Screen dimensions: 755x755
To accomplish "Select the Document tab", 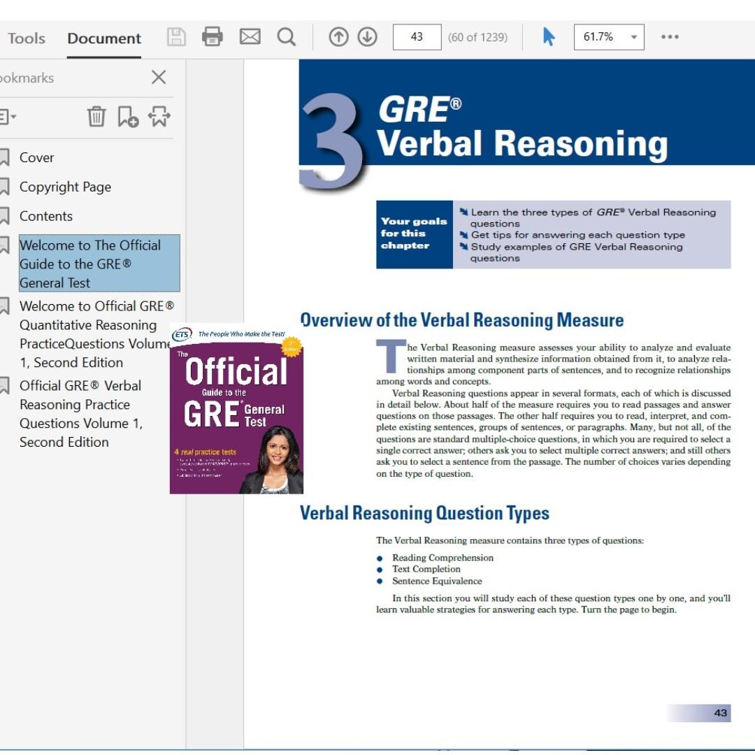I will click(104, 38).
